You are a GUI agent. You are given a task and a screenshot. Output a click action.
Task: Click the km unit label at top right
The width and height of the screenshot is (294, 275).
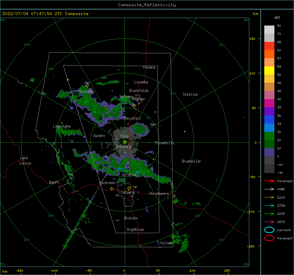[x=255, y=14]
